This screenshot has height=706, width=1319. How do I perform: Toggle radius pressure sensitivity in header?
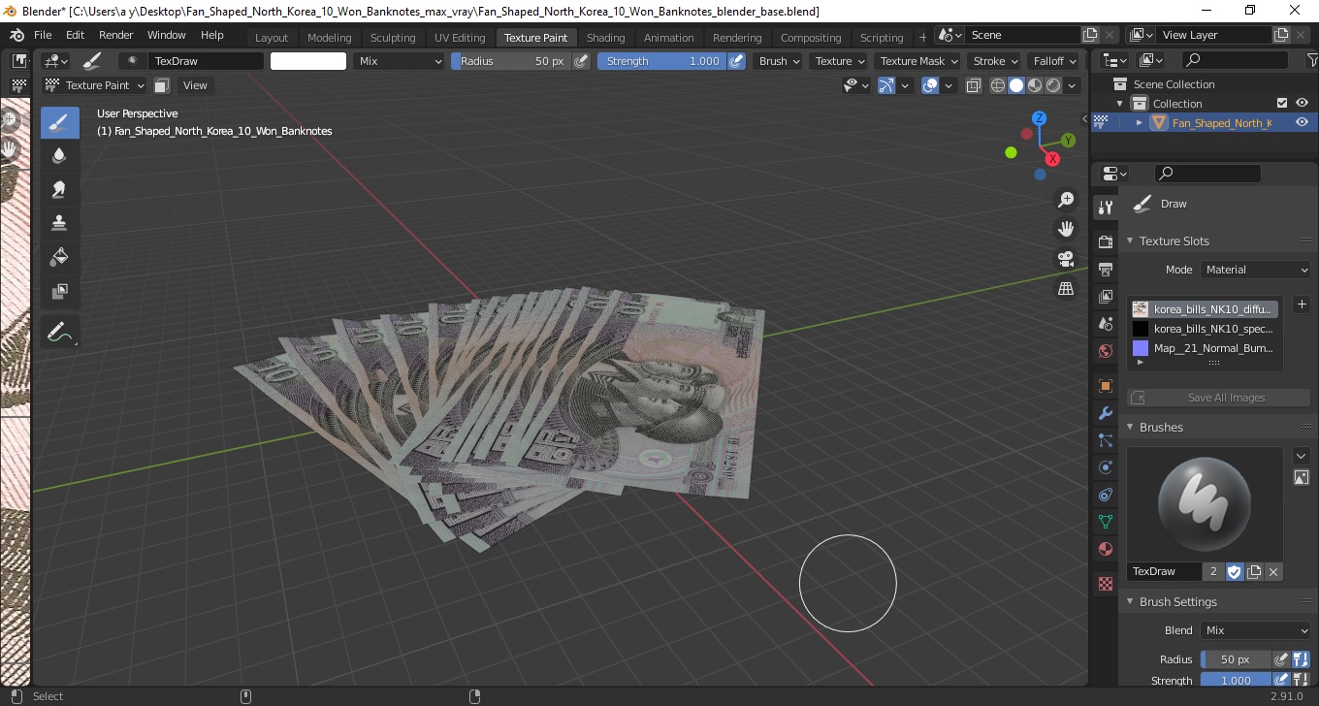[581, 61]
